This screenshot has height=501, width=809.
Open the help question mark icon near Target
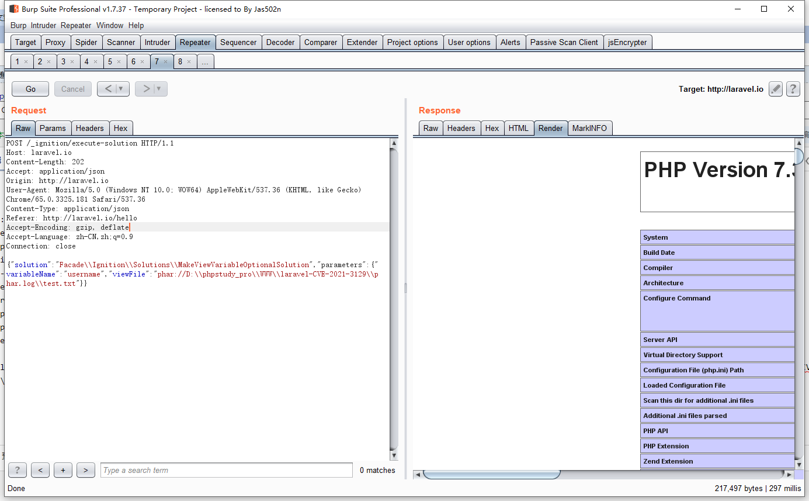[793, 89]
